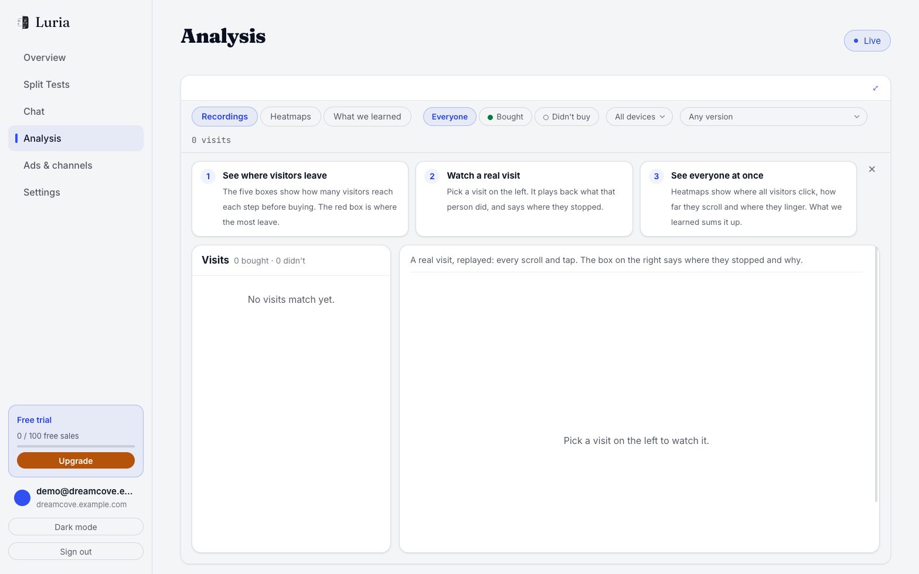Filter visits to Everyone
The image size is (919, 574).
click(x=450, y=117)
